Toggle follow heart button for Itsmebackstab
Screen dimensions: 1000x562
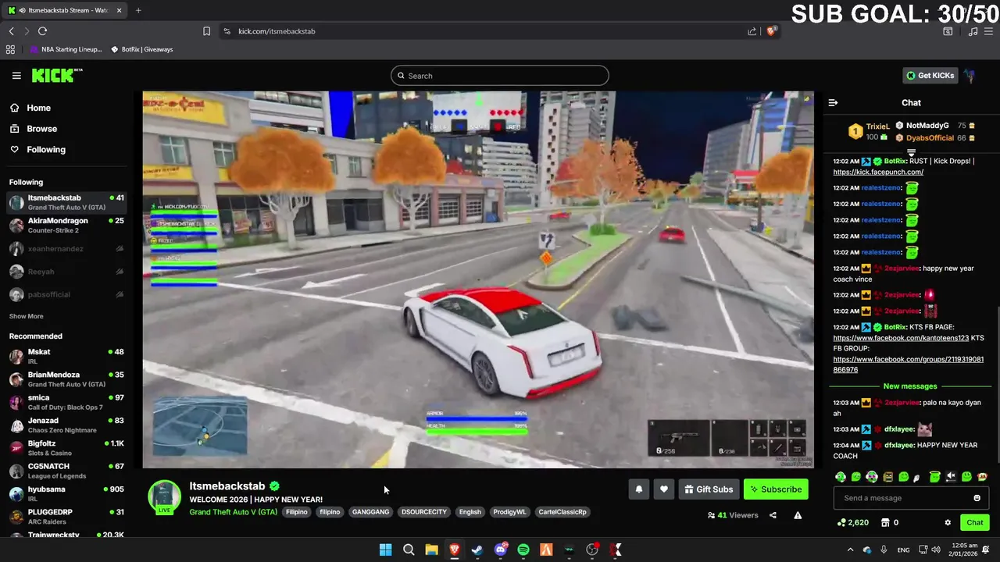(x=663, y=489)
